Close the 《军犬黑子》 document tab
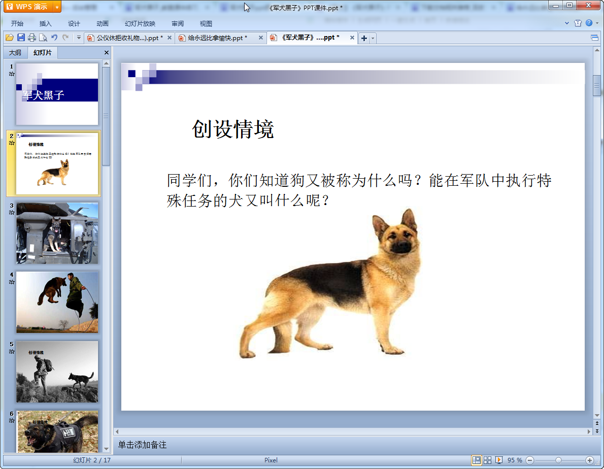The image size is (604, 469). (x=352, y=38)
